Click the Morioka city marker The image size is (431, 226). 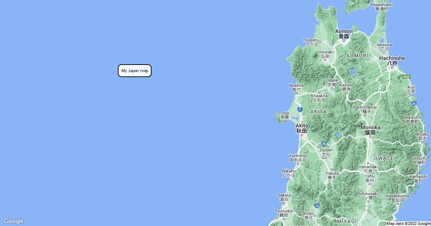click(370, 137)
